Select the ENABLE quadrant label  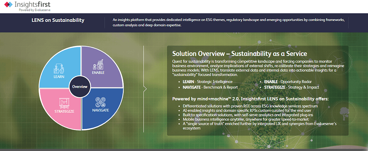coord(98,72)
